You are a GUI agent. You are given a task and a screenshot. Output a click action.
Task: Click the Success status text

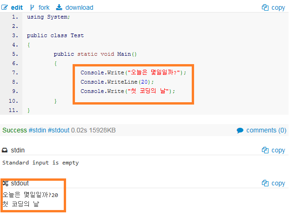[14, 130]
